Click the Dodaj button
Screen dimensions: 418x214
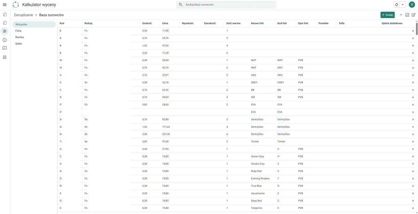[x=387, y=15]
